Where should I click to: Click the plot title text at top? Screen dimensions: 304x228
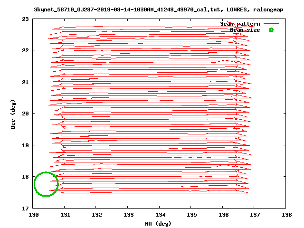pos(158,9)
